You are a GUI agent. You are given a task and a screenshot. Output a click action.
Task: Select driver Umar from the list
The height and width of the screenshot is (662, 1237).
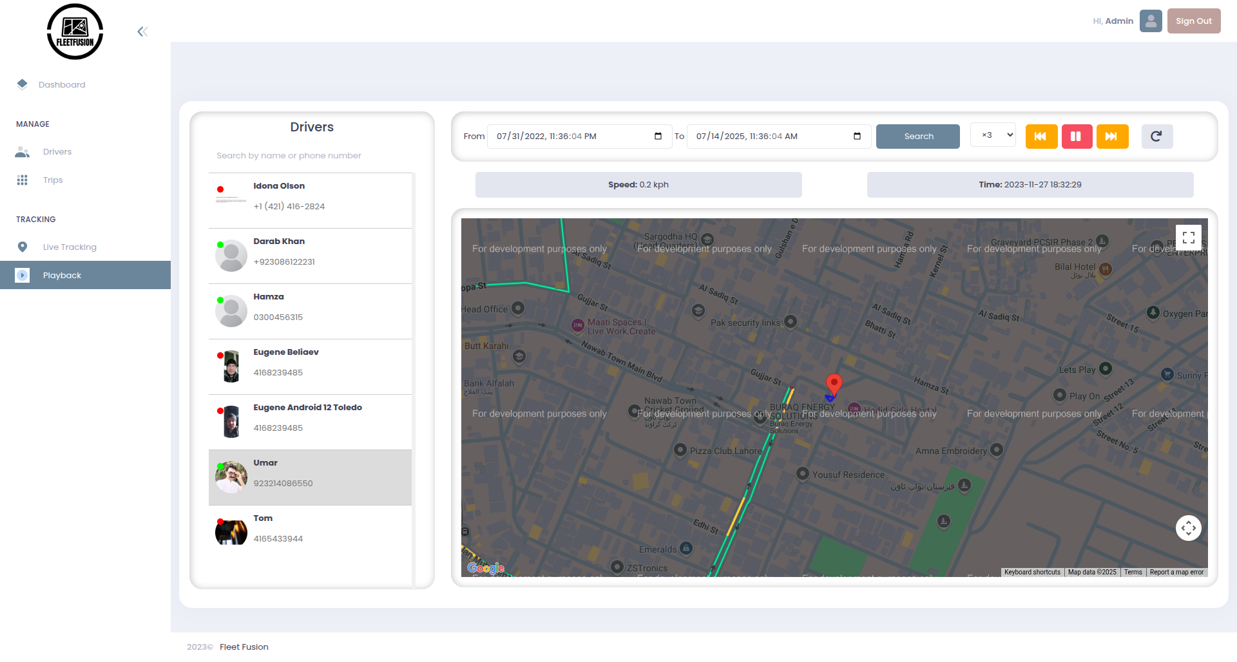pos(310,477)
